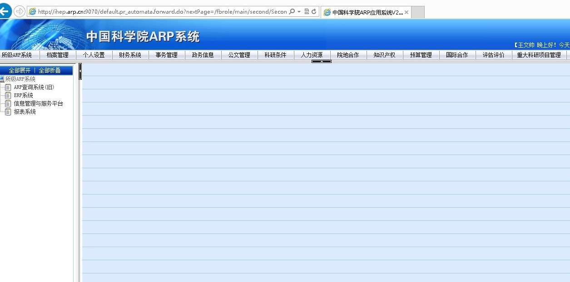The height and width of the screenshot is (282, 570).
Task: Click the document icon next to 报表系统
Action: tap(8, 112)
